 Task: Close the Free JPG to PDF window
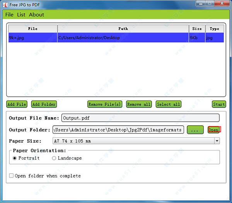coord(222,3)
